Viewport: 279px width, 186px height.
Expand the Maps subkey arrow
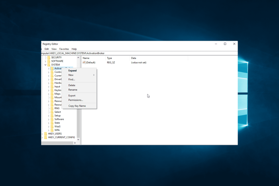[49, 94]
